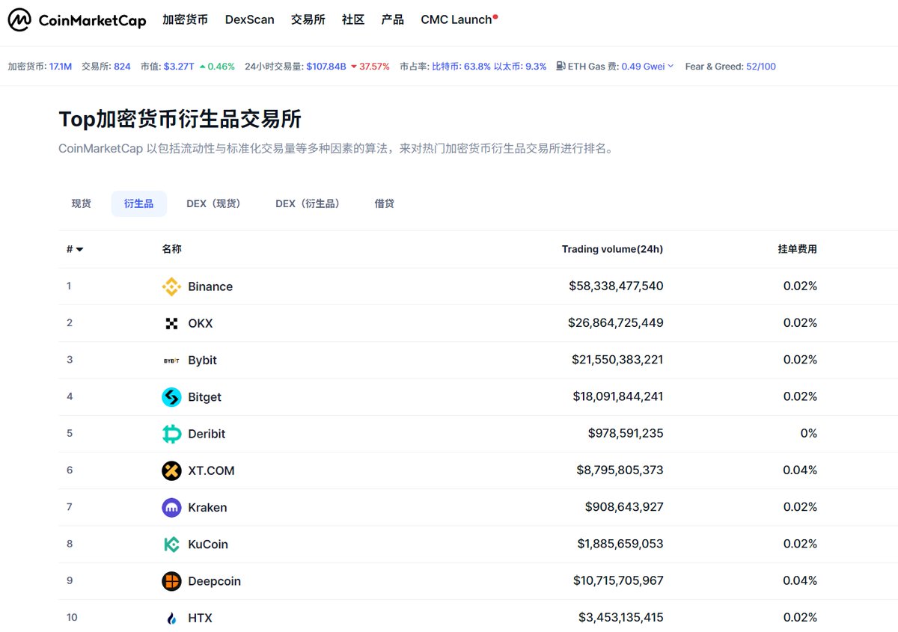Click Deepcoin volume $10,715,705,967

[x=618, y=581]
